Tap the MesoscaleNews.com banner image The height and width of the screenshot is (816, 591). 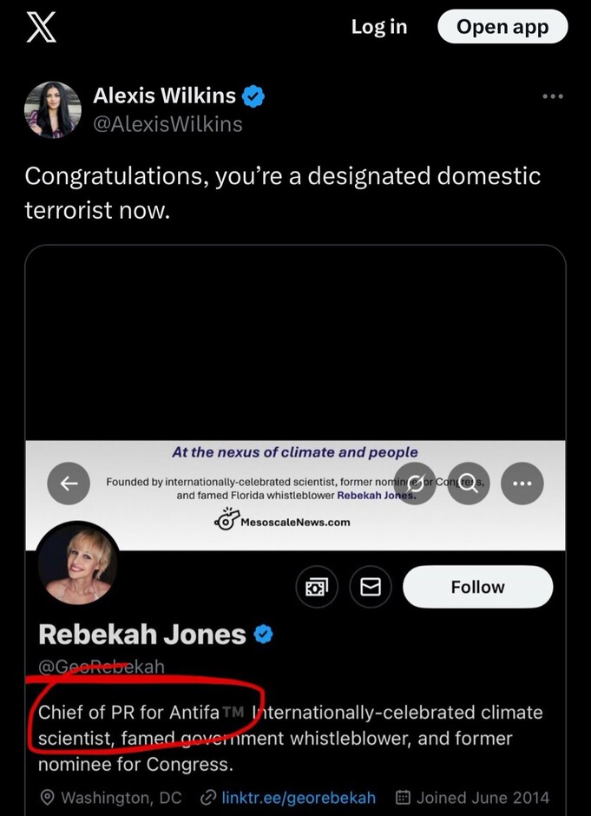pyautogui.click(x=286, y=521)
